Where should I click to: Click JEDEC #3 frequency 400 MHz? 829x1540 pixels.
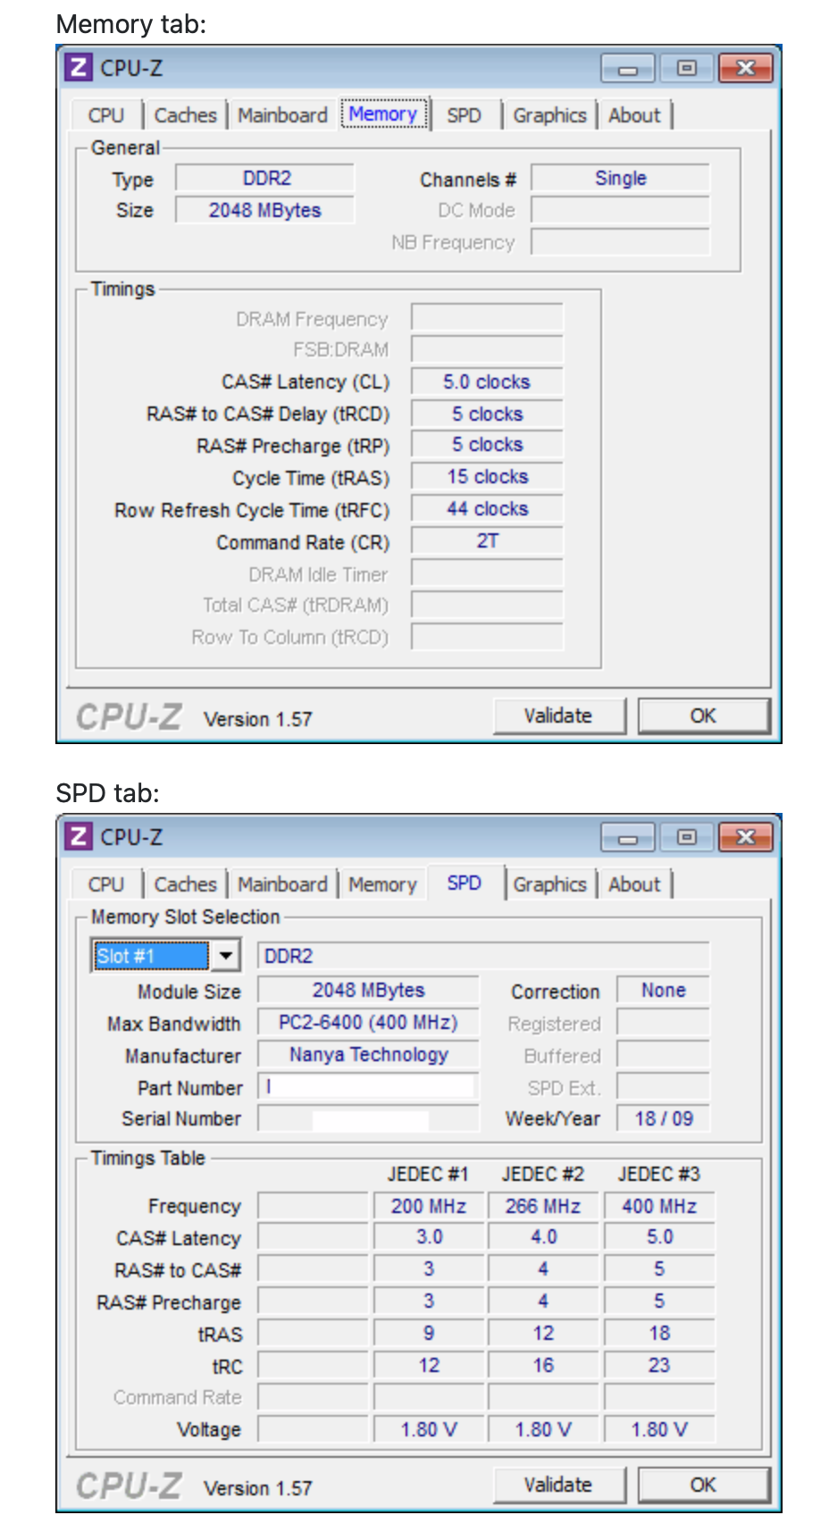(x=659, y=1206)
